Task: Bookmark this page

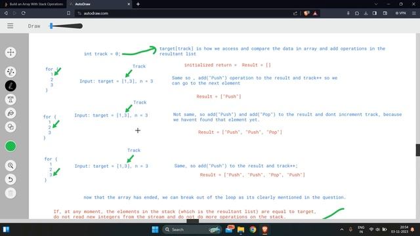Action: 68,13
